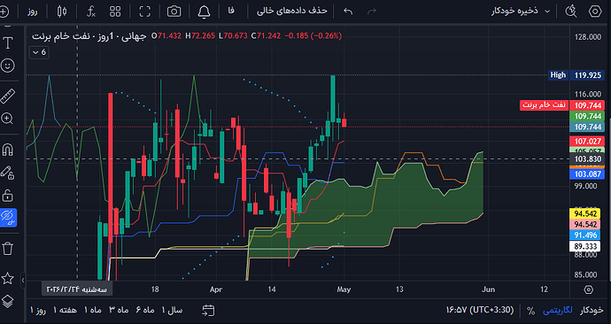Click «حذف داده‌های خالی» button

[x=292, y=11]
